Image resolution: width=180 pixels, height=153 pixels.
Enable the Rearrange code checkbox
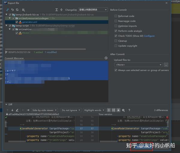click(116, 21)
